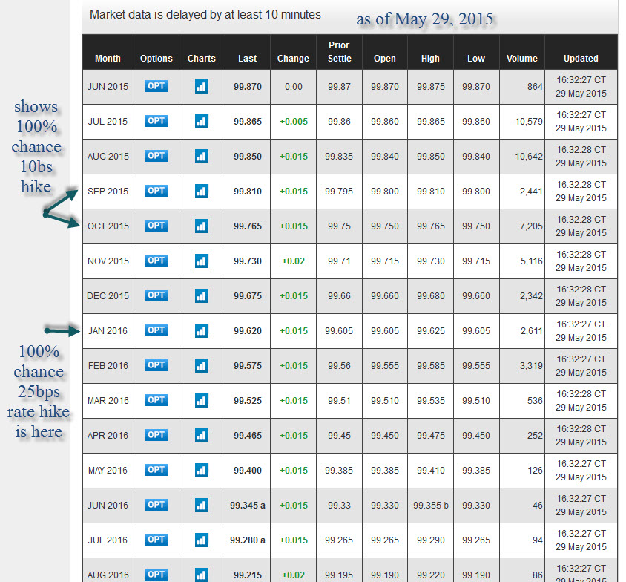Viewport: 626px width, 582px height.
Task: View the chart for OCT 2015 contract
Action: [202, 226]
